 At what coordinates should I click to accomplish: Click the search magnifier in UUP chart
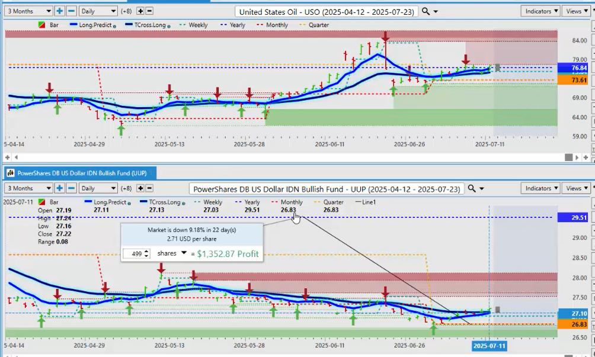point(472,188)
